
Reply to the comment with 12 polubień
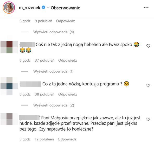[67, 139]
